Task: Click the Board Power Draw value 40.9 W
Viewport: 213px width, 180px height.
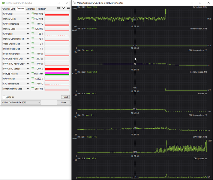Action: coord(37,54)
